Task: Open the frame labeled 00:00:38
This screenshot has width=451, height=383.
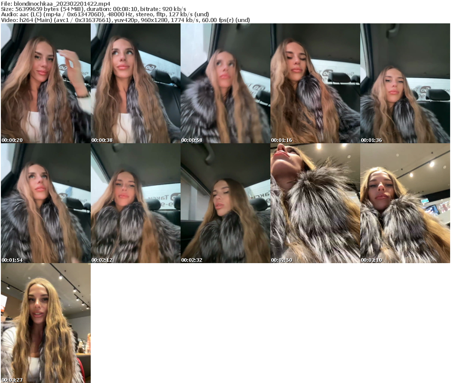Action: pos(135,84)
